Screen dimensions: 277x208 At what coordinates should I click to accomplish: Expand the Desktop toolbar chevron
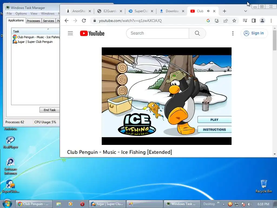pyautogui.click(x=218, y=203)
